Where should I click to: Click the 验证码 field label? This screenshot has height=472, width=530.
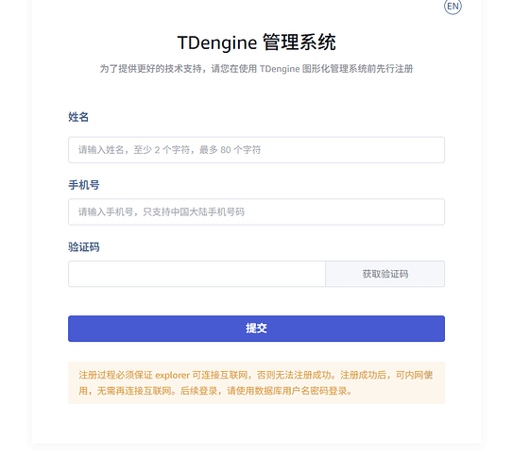(x=84, y=247)
